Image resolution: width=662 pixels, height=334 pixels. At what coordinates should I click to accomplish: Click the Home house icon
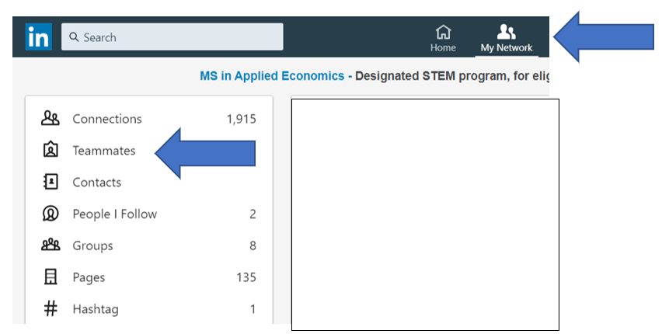443,32
